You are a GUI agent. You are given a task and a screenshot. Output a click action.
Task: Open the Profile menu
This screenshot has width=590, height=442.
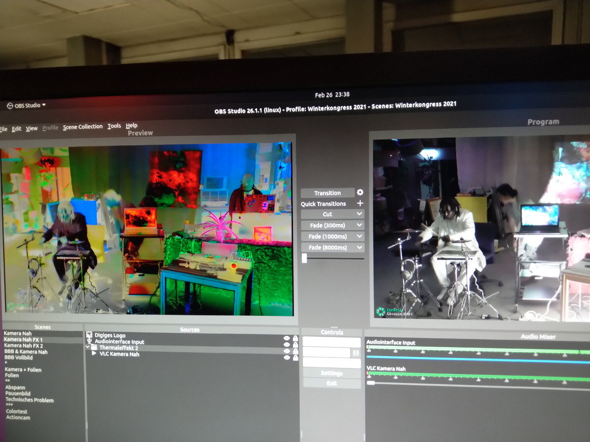coord(50,128)
